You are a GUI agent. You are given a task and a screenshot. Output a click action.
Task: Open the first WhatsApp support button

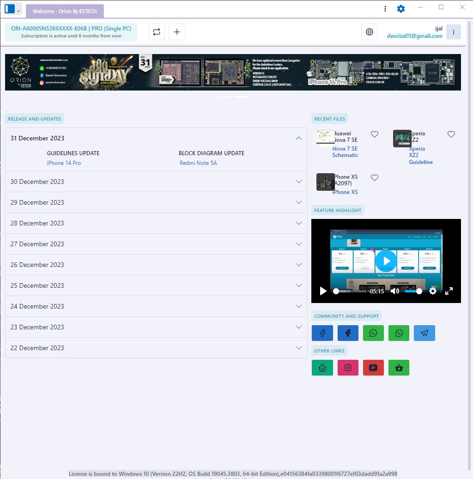[x=373, y=333]
